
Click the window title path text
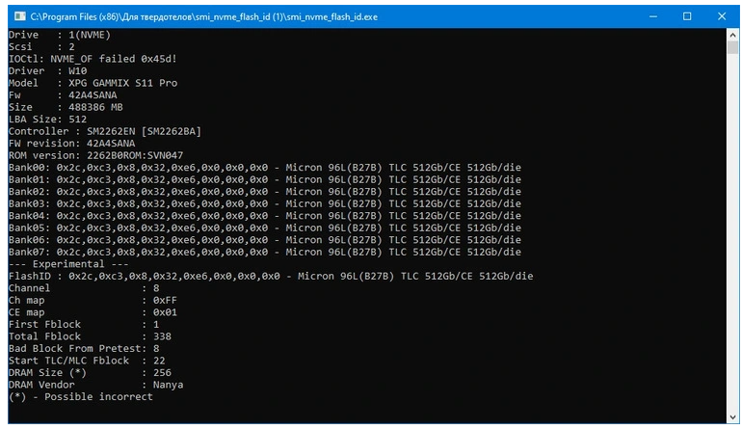(204, 17)
